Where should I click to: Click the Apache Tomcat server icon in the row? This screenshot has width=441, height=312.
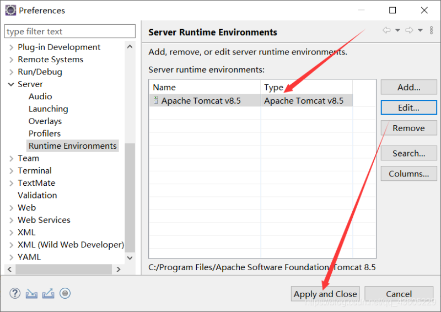click(x=156, y=100)
